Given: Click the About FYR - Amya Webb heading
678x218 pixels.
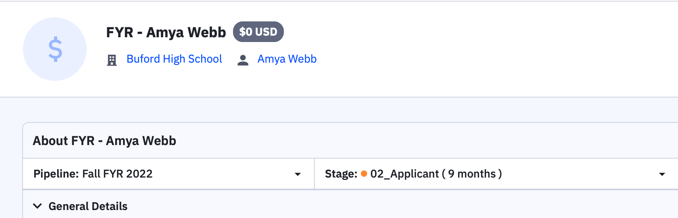Looking at the screenshot, I should point(104,141).
